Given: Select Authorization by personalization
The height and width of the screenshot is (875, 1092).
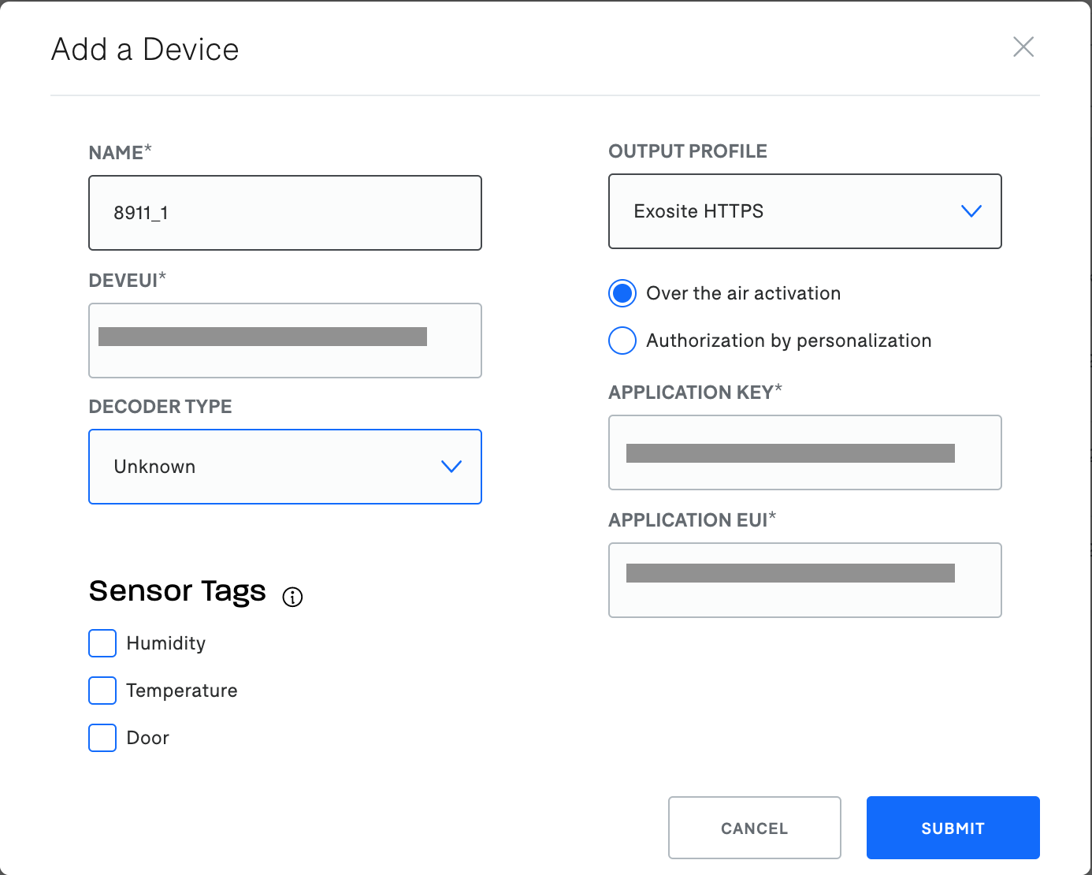Looking at the screenshot, I should click(x=622, y=341).
